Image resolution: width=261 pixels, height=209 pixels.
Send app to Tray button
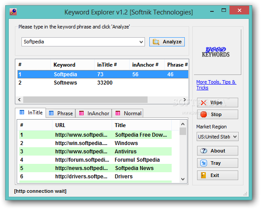[x=217, y=163]
